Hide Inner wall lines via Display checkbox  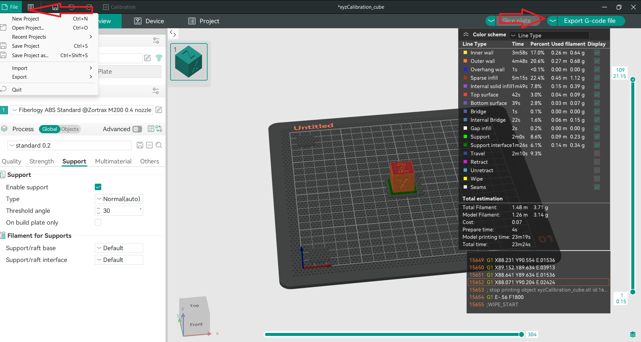[597, 53]
